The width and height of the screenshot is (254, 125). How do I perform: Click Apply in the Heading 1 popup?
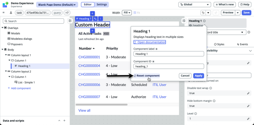[199, 76]
